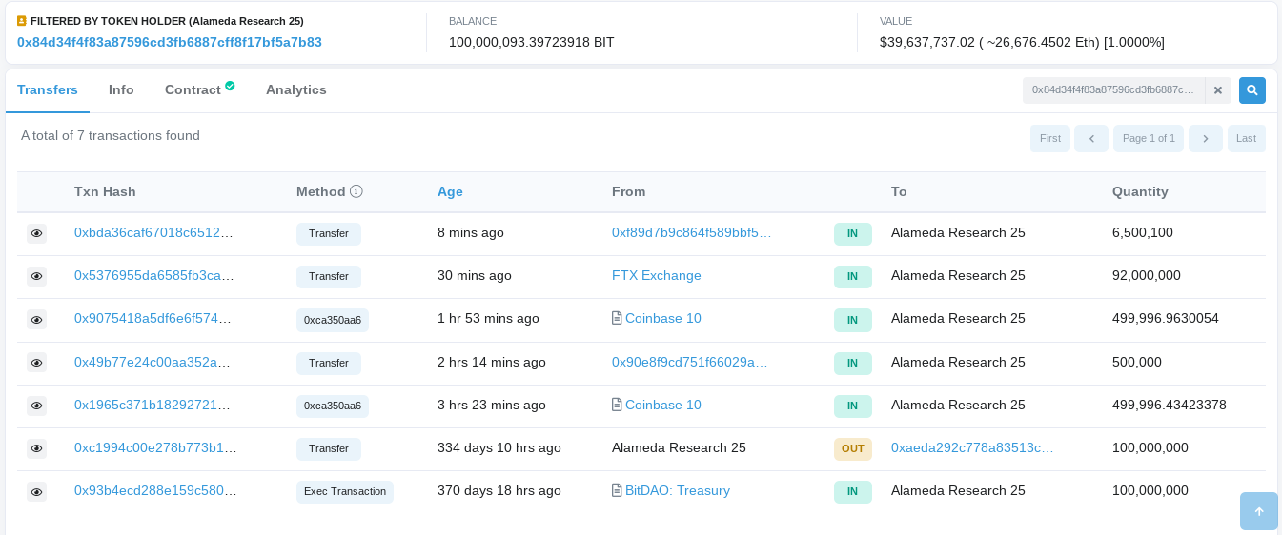Click the OUT direction badge

(x=853, y=448)
